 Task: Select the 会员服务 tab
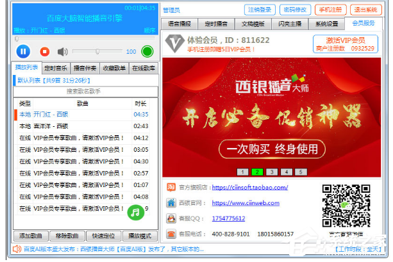pyautogui.click(x=364, y=23)
